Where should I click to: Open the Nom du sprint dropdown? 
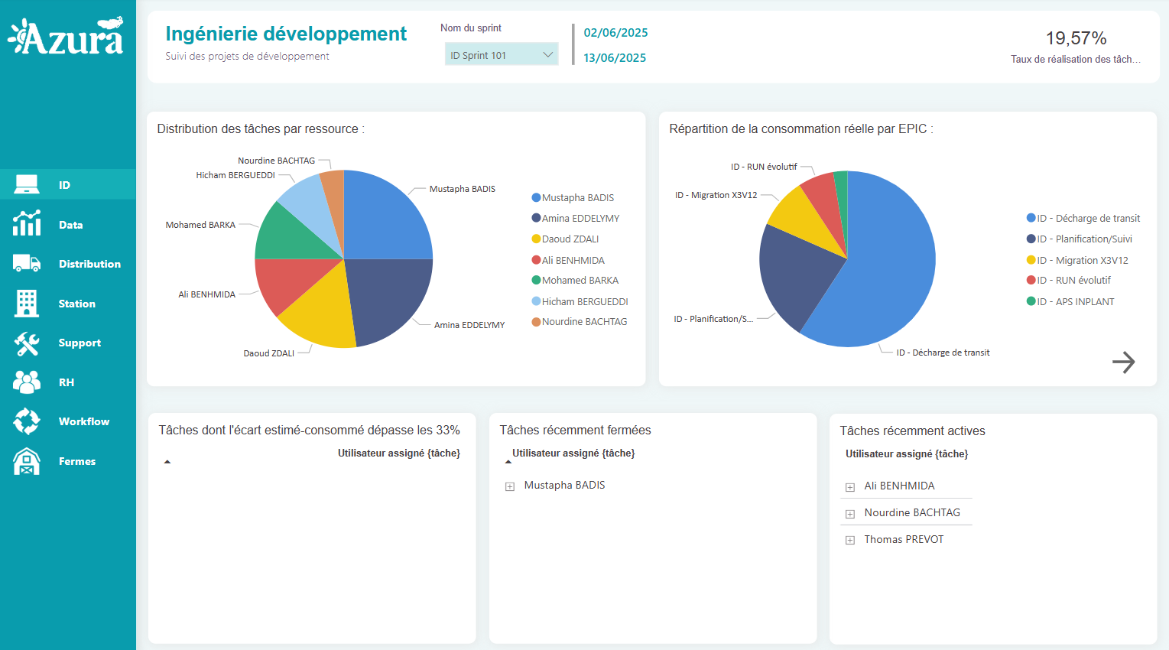(501, 55)
